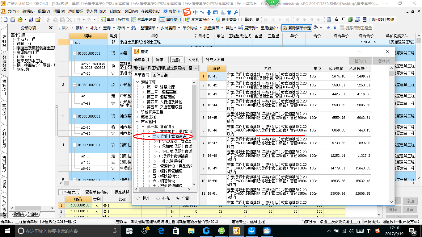This screenshot has height=237, width=422.
Task: Open Microsoft Store from taskbar
Action: coord(176,231)
